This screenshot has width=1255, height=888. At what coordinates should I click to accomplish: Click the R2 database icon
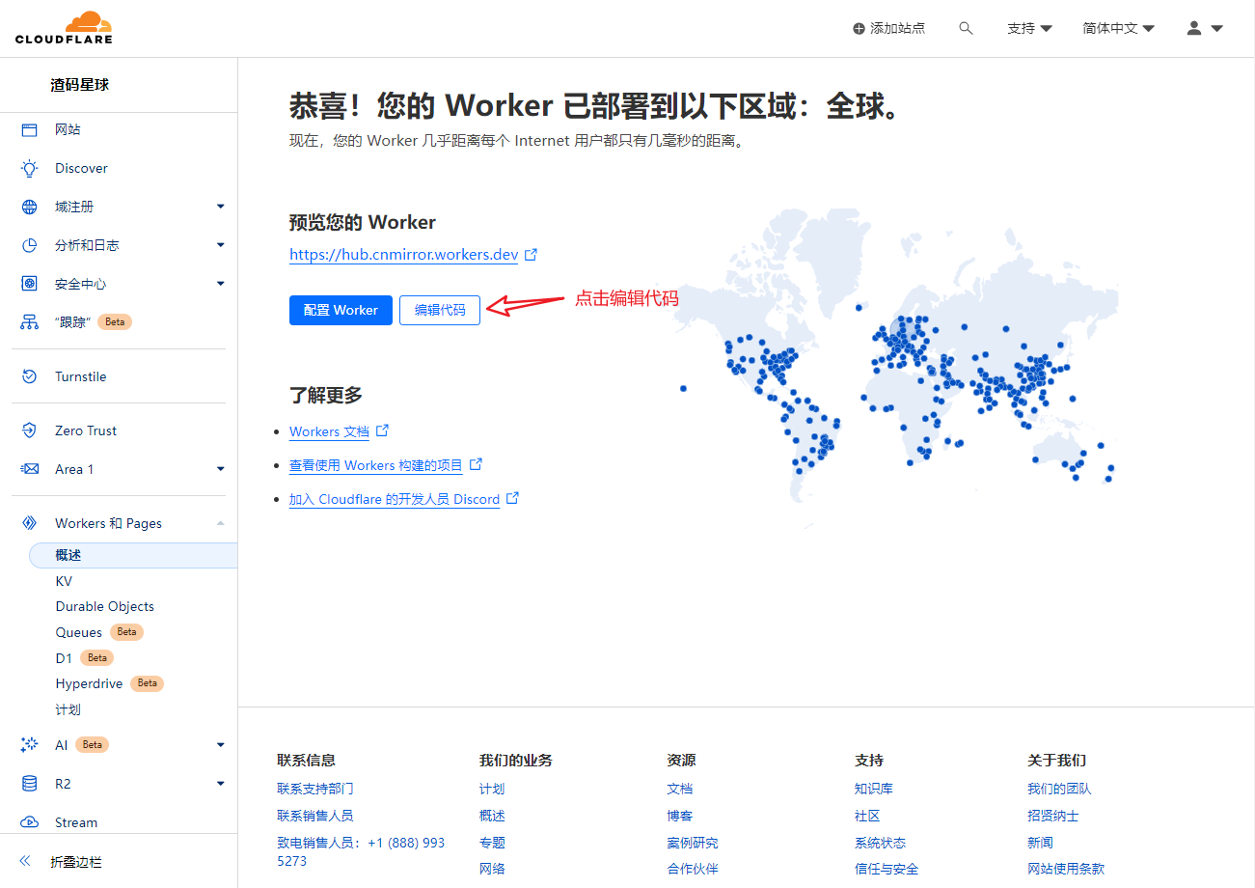tap(30, 784)
